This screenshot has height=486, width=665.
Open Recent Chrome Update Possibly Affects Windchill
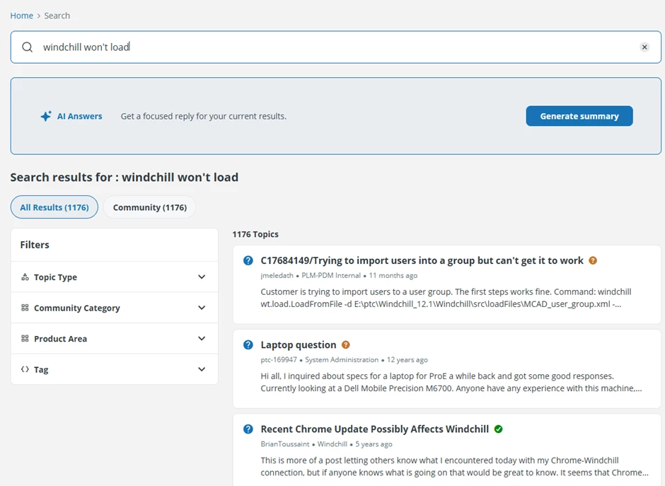pyautogui.click(x=374, y=429)
